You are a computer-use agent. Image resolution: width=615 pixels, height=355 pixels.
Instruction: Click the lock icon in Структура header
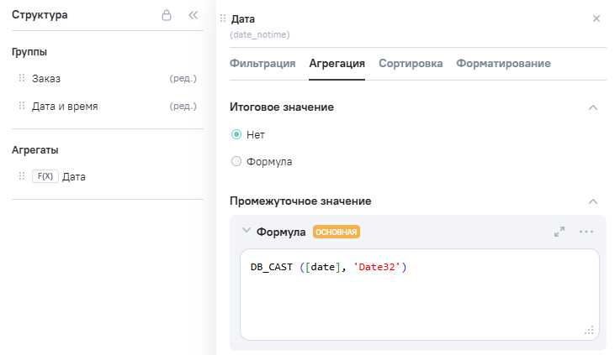[x=167, y=15]
